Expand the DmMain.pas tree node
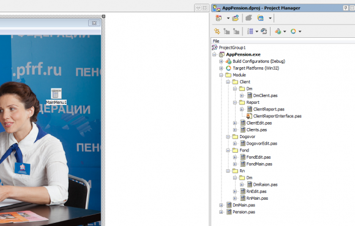Viewport: 355px width, 226px height. click(x=221, y=205)
